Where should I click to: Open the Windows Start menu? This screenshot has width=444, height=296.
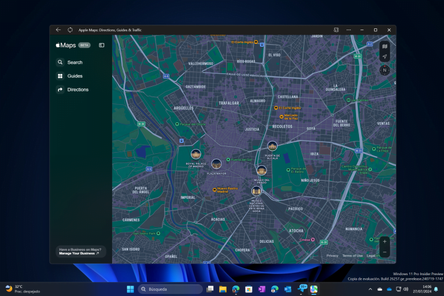click(x=130, y=289)
